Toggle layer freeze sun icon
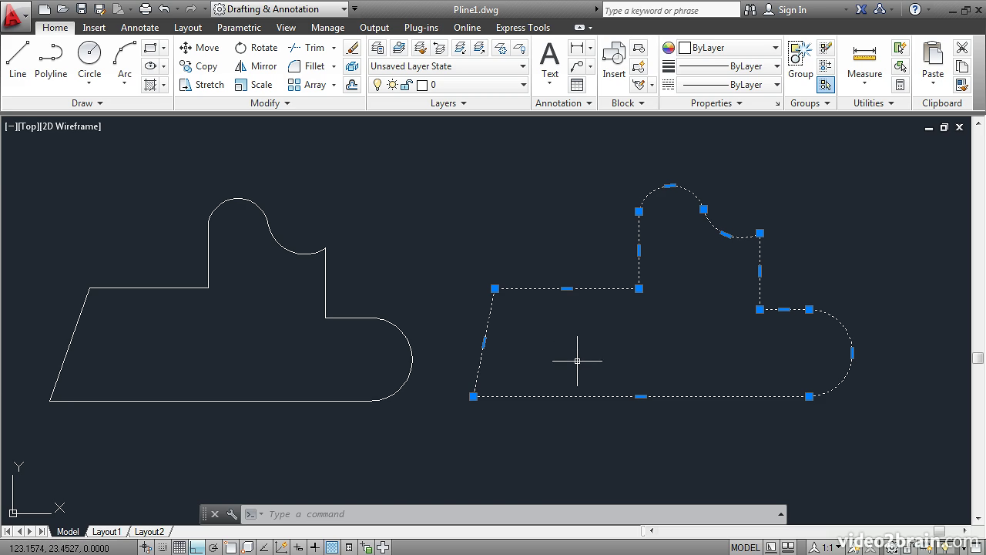Screen dimensions: 986x555 [391, 85]
